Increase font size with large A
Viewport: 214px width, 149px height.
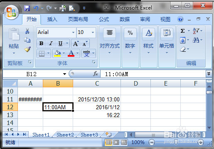(76, 43)
